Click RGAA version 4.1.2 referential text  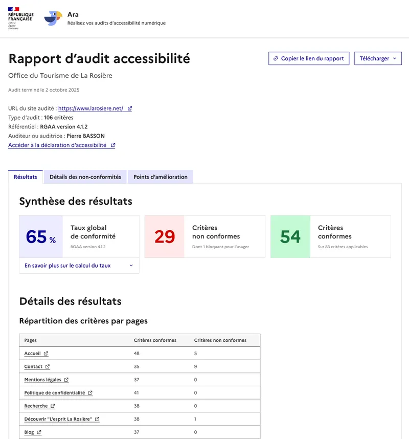(x=64, y=126)
